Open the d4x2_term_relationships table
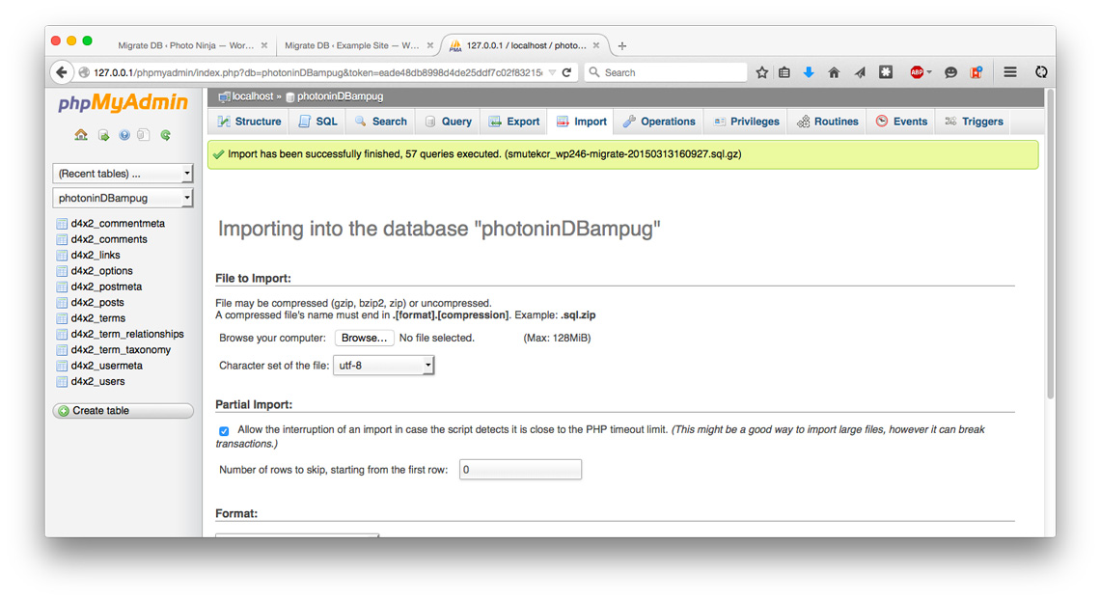This screenshot has height=600, width=1100. point(127,334)
